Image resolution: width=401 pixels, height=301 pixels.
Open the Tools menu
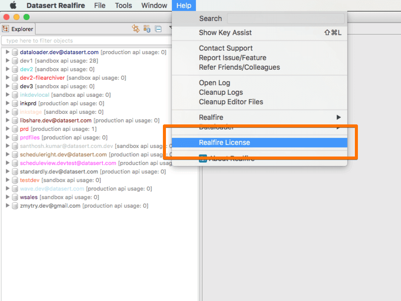pyautogui.click(x=123, y=6)
